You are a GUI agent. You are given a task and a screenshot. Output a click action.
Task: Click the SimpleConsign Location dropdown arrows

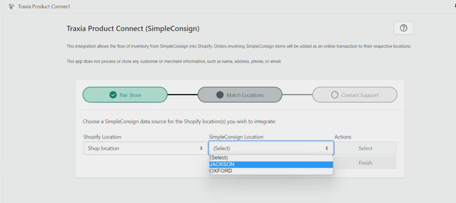tap(327, 148)
